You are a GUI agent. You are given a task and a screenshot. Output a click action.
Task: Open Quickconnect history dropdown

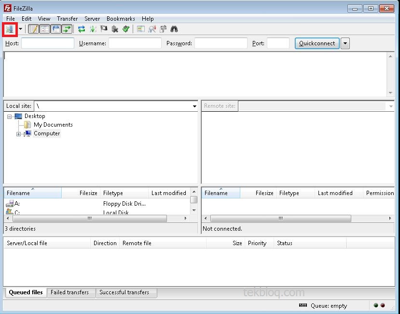pos(345,43)
